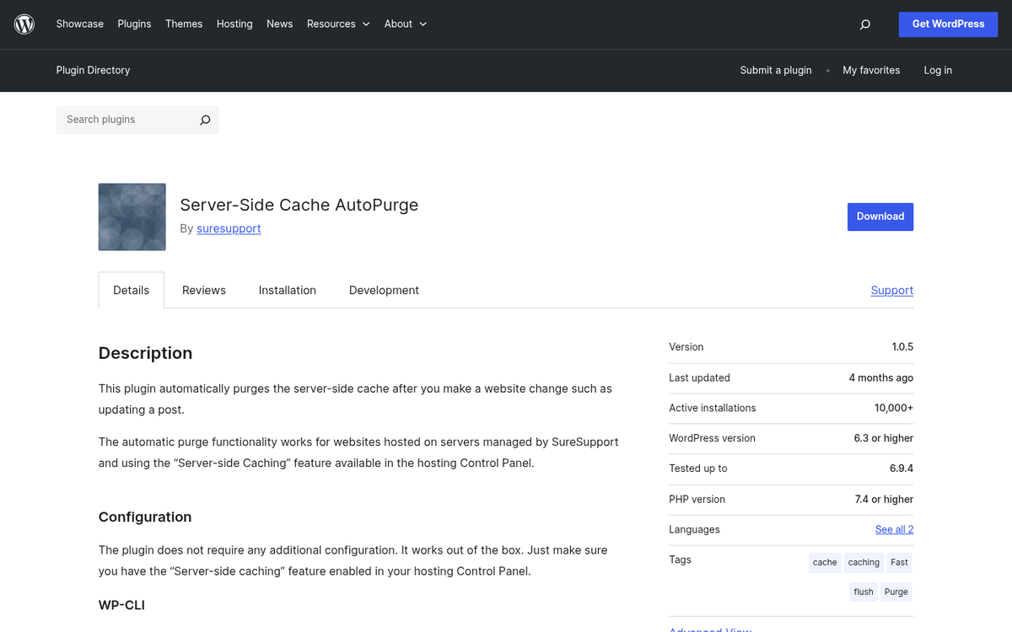The width and height of the screenshot is (1012, 632).
Task: Select the flush tag
Action: pyautogui.click(x=863, y=592)
